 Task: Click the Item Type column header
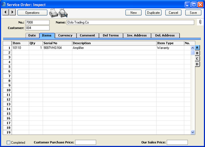(170, 43)
